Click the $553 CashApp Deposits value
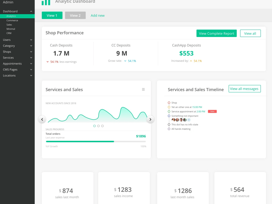272x204 pixels. pos(186,53)
